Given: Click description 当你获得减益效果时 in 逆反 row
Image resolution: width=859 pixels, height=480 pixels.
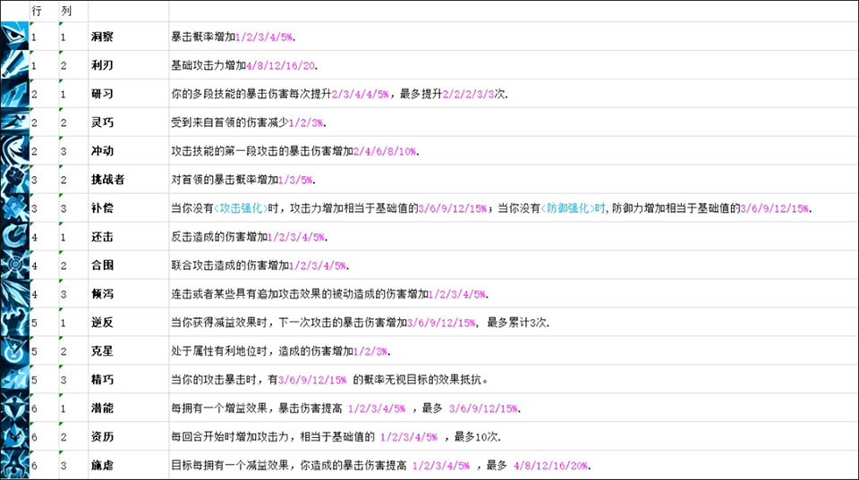Looking at the screenshot, I should [218, 322].
